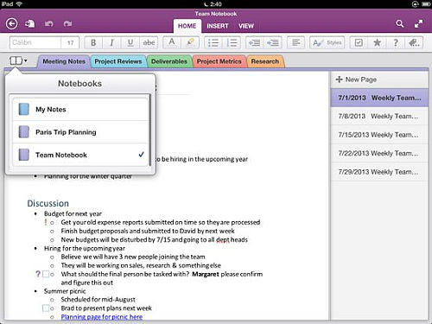432x324 pixels.
Task: Open the Deliverables section tab
Action: tap(169, 61)
